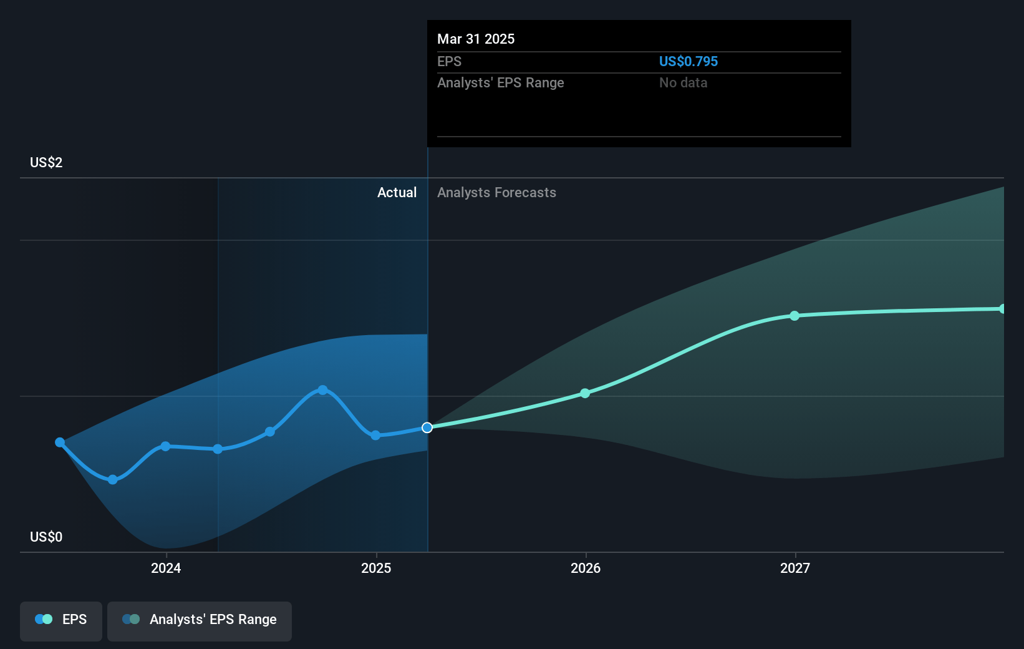Click the EPS row label in tooltip
Image resolution: width=1024 pixels, height=649 pixels.
tap(449, 61)
